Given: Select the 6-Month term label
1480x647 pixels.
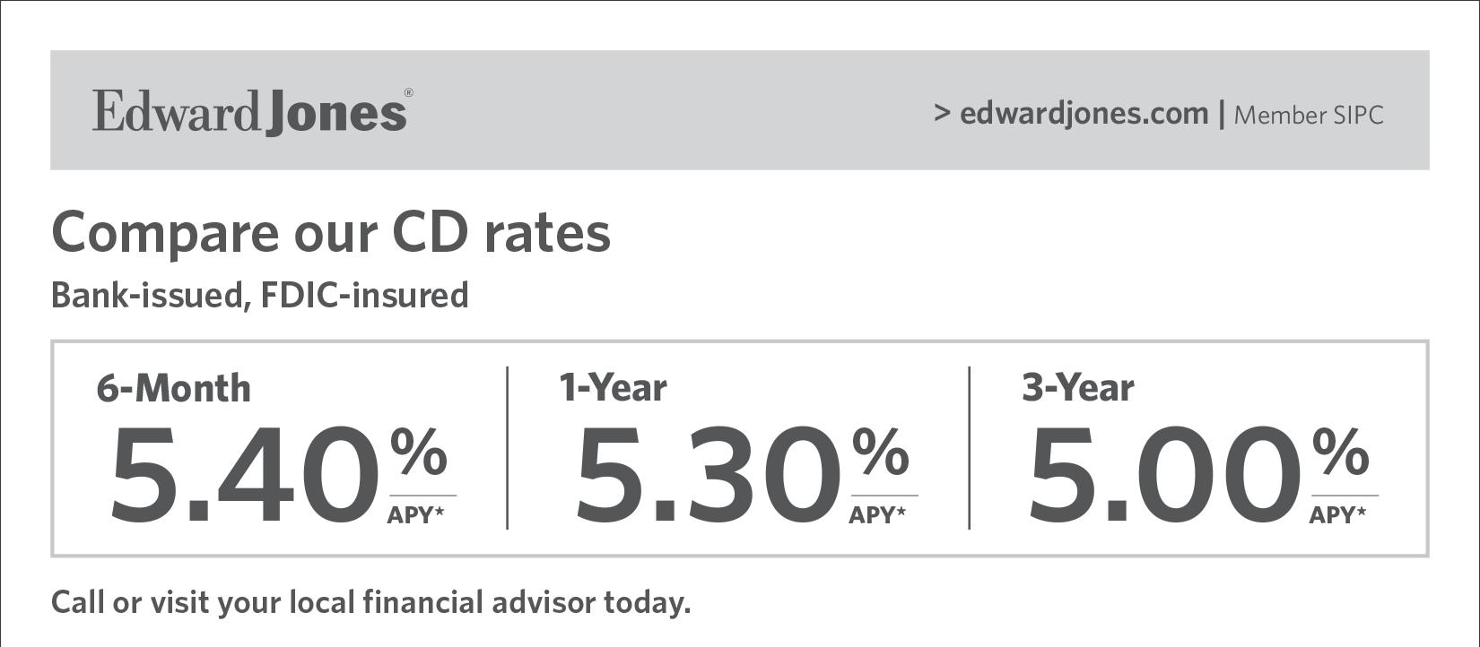Looking at the screenshot, I should point(173,389).
